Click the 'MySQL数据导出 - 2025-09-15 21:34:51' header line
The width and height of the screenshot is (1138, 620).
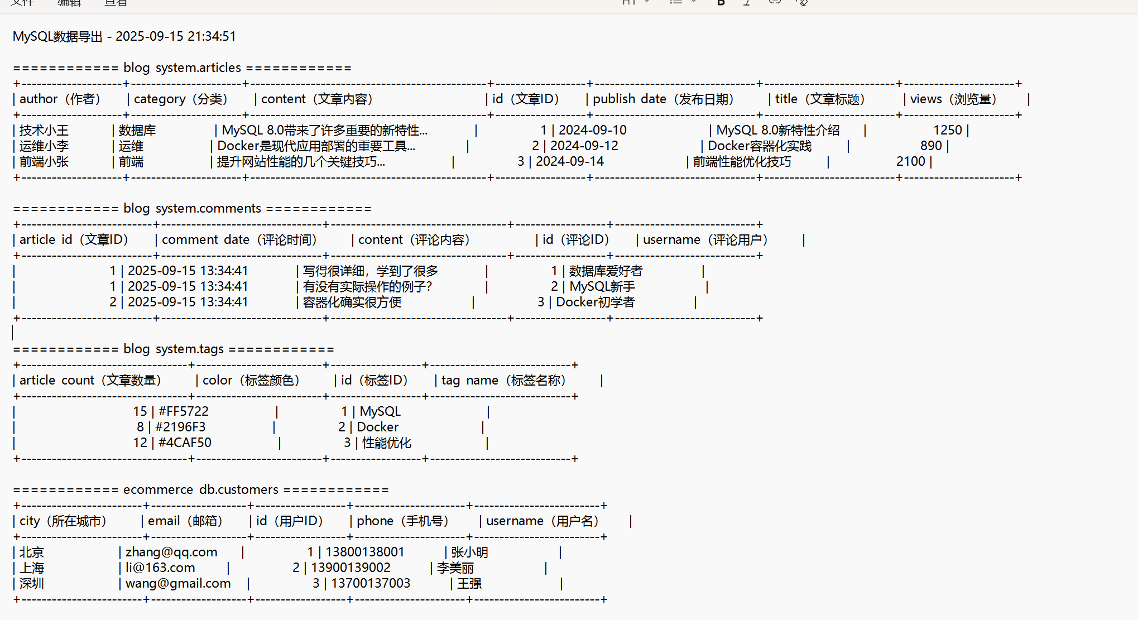(124, 36)
